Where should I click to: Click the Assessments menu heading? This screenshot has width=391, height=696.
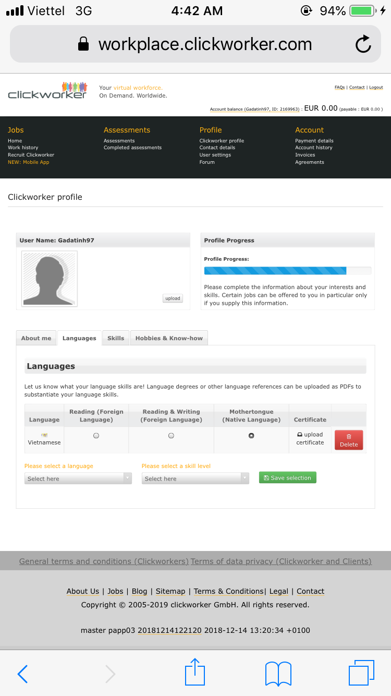point(127,130)
